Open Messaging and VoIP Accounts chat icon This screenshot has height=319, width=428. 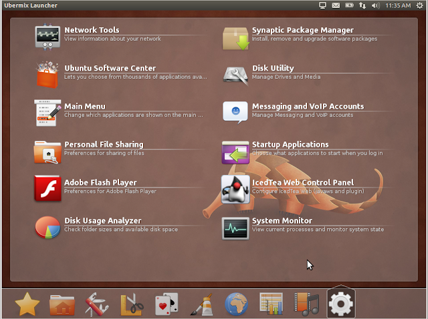point(235,112)
